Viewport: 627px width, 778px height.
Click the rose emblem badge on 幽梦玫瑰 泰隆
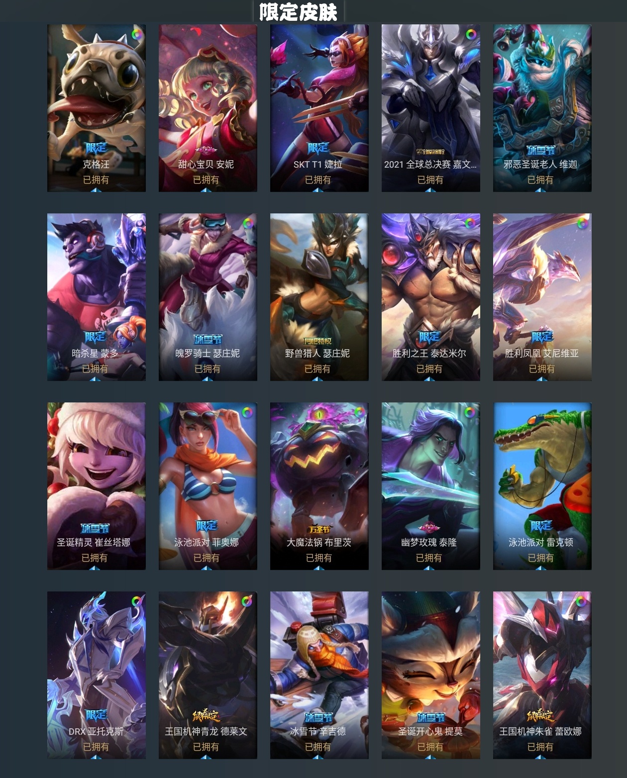click(x=429, y=527)
